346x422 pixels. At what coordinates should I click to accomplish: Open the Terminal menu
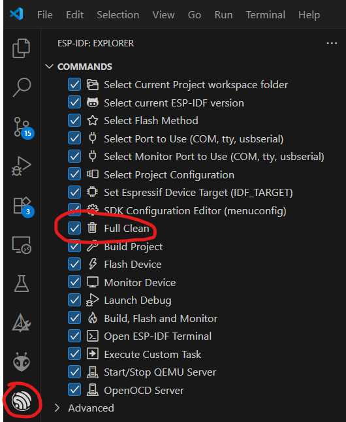tap(266, 15)
